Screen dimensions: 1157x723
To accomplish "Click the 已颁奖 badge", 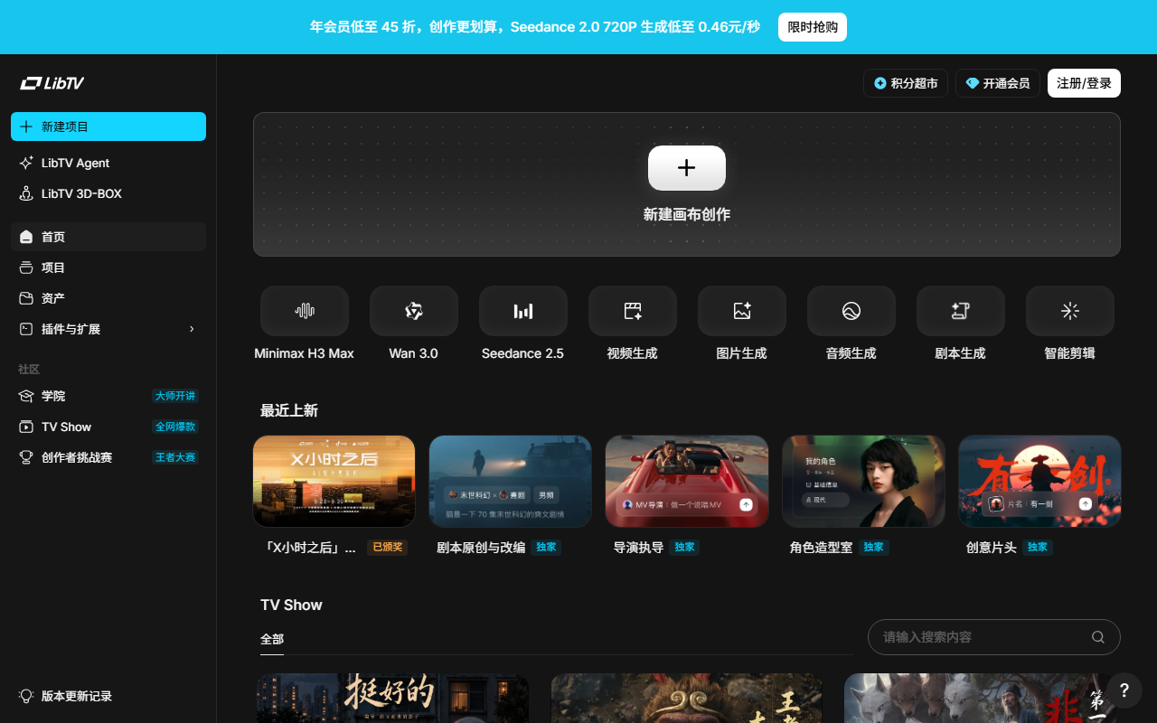I will [387, 548].
